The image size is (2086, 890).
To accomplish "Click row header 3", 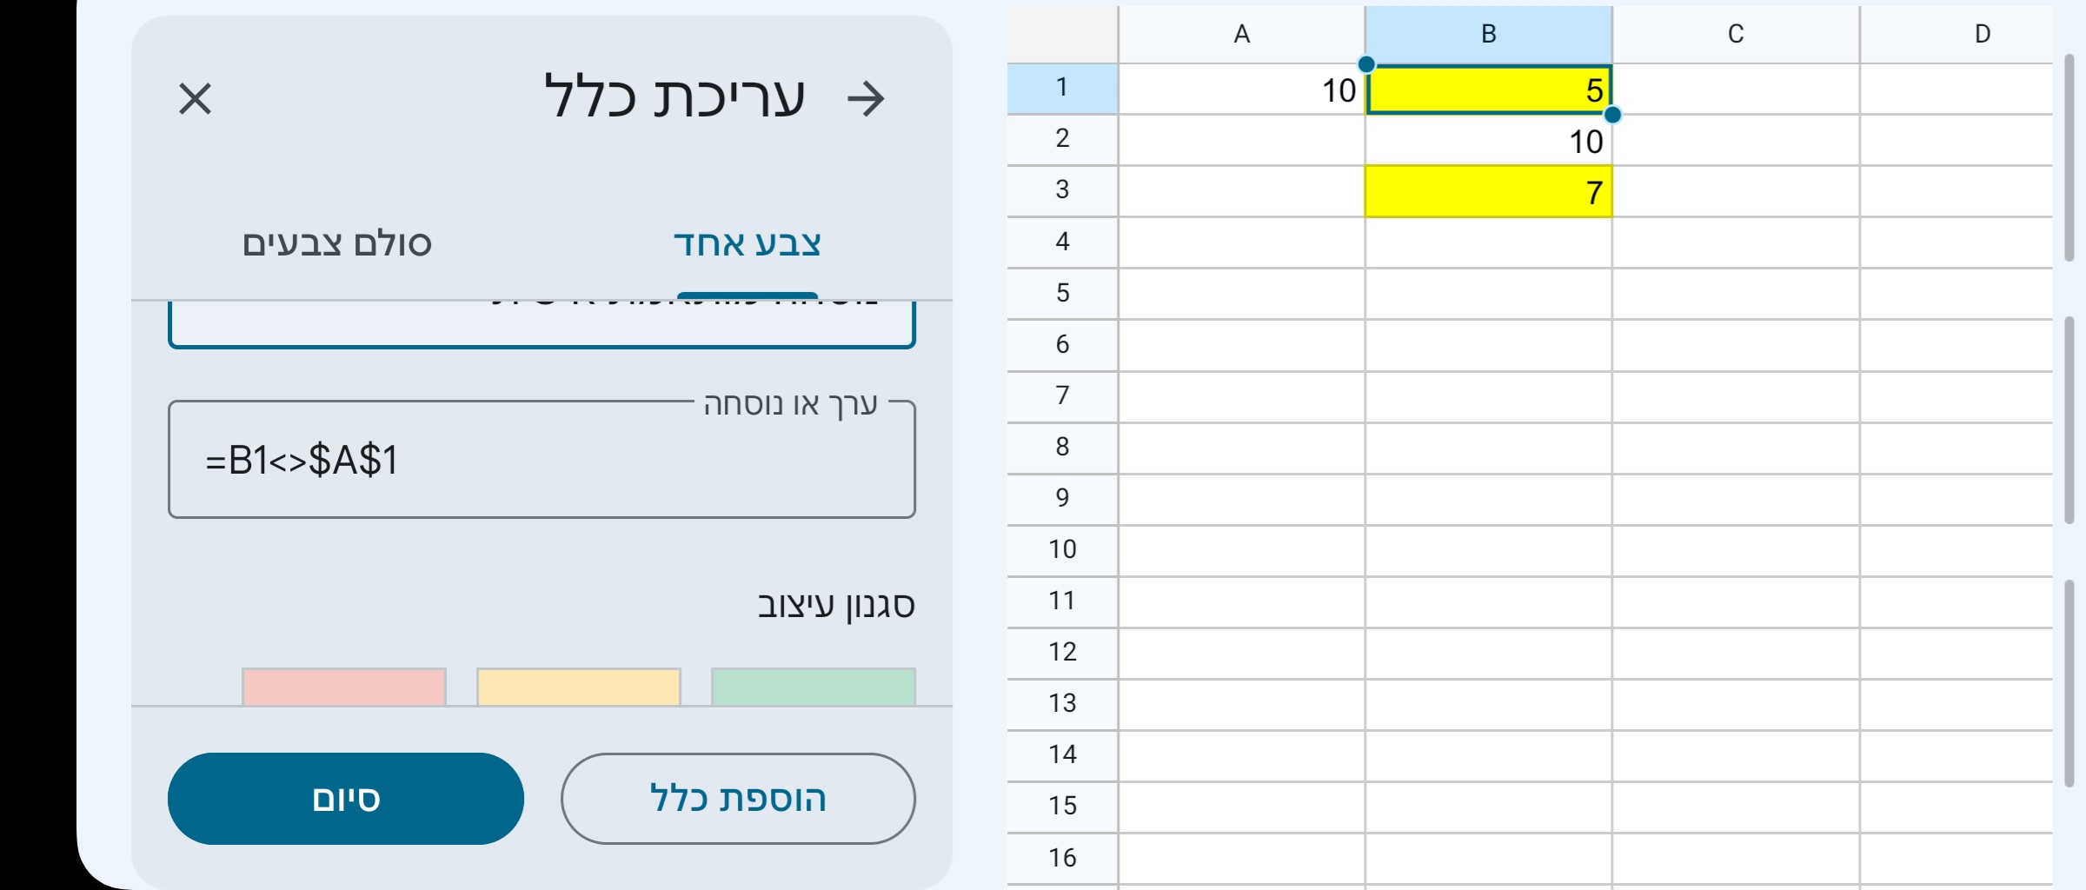I will click(x=1061, y=191).
